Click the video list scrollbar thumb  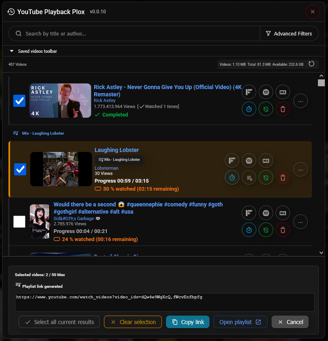point(321,83)
